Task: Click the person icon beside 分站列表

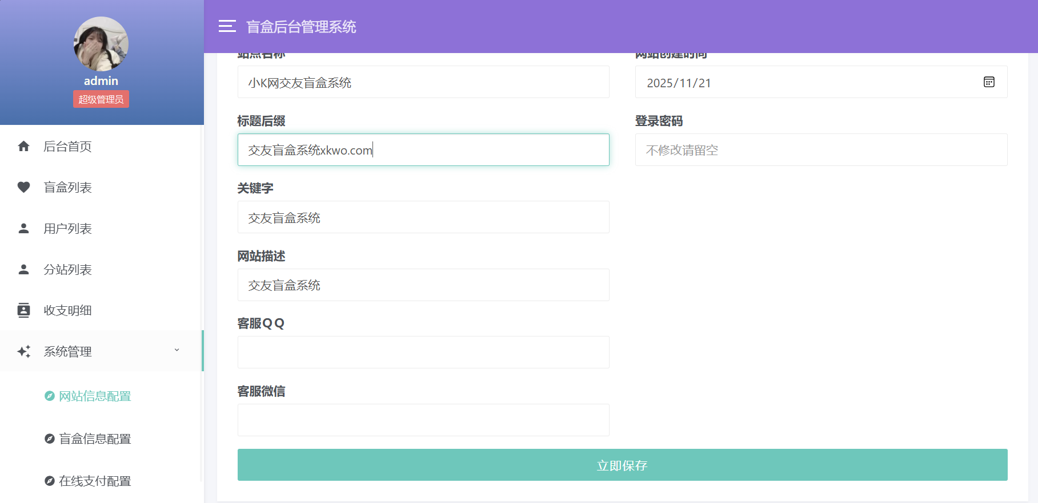Action: 23,270
